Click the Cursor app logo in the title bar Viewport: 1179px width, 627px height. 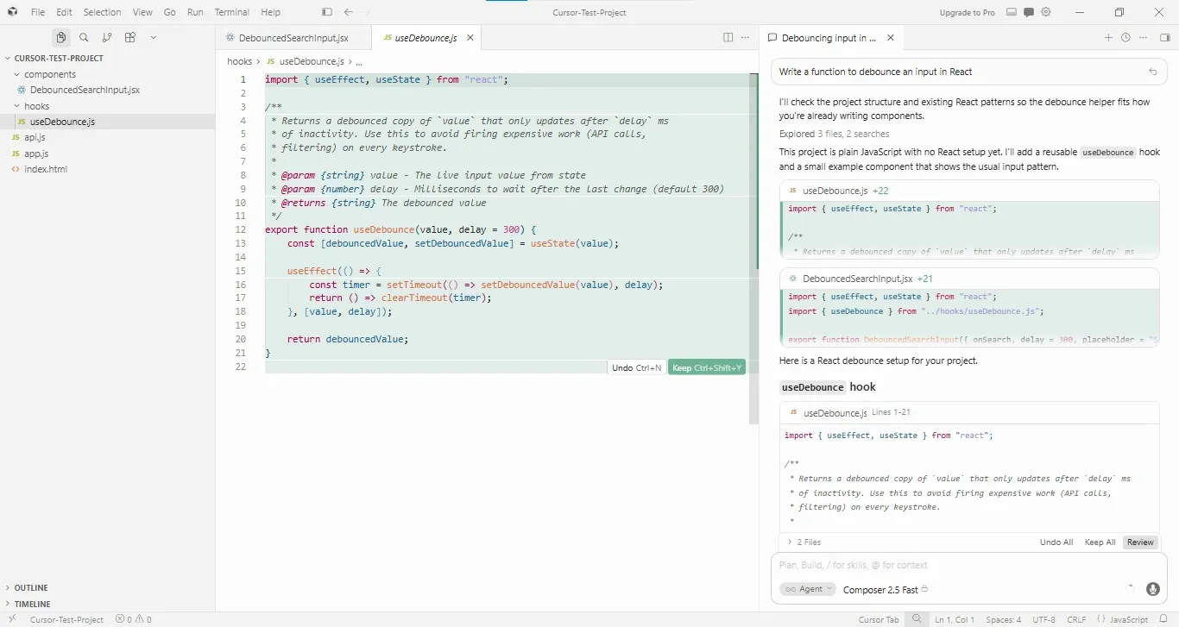point(12,12)
